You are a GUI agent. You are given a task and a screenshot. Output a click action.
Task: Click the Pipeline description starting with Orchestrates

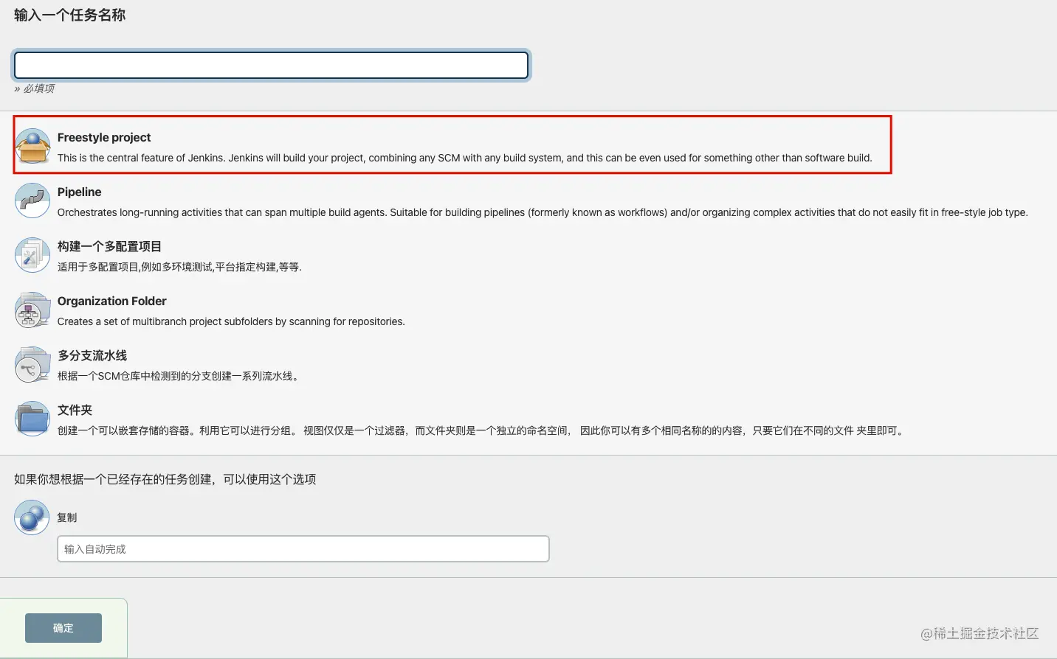coord(543,212)
